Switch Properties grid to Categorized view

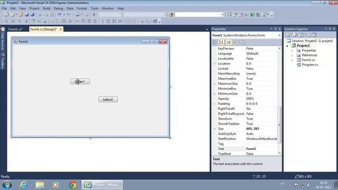pyautogui.click(x=215, y=42)
